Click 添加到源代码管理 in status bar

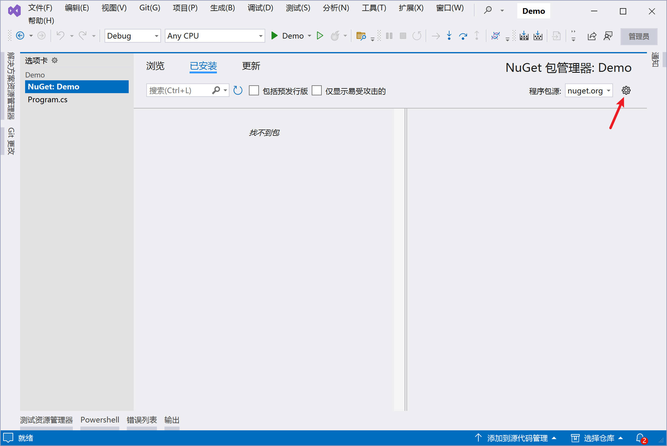517,438
